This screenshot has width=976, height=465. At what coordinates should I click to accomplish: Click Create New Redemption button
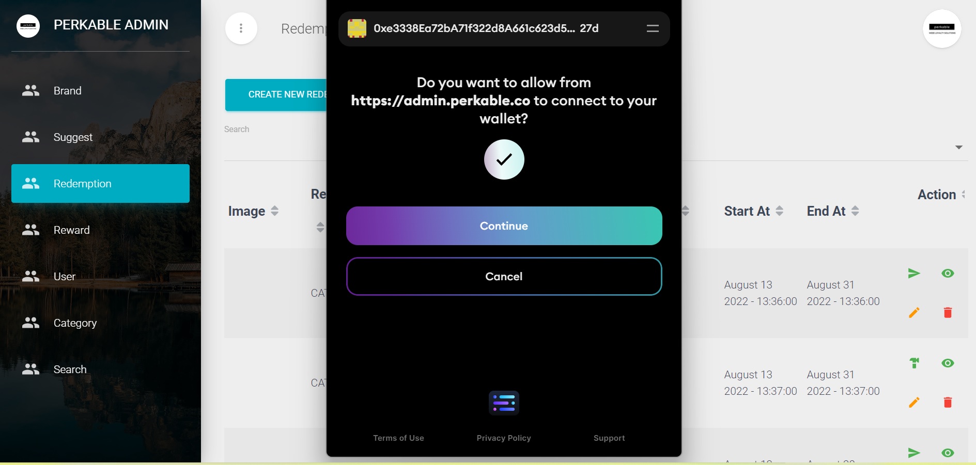276,95
